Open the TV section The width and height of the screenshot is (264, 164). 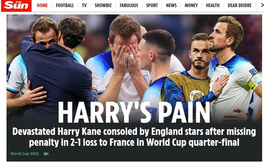[x=84, y=5]
